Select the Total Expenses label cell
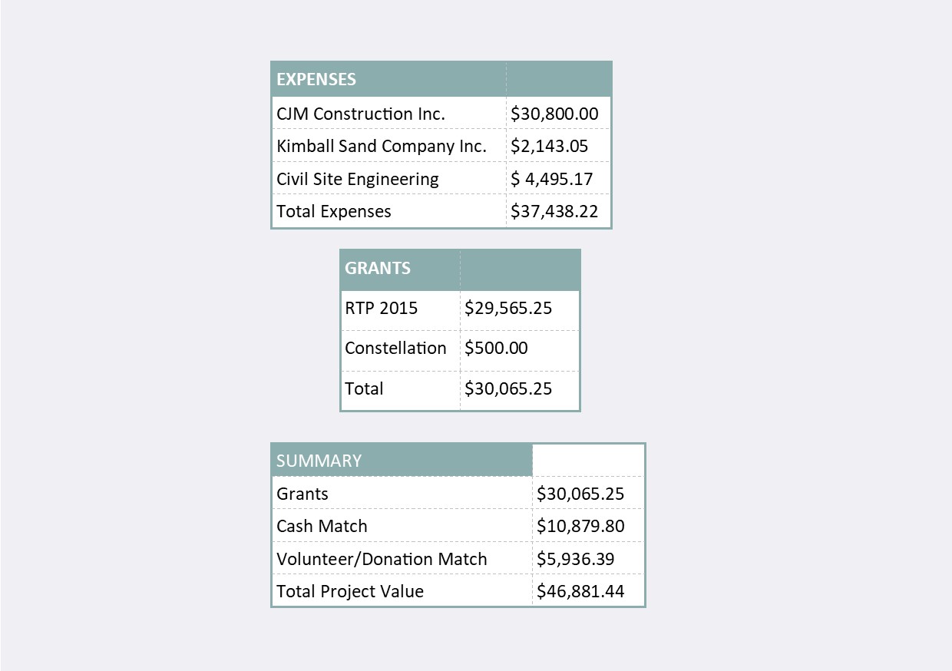952x671 pixels. (334, 211)
